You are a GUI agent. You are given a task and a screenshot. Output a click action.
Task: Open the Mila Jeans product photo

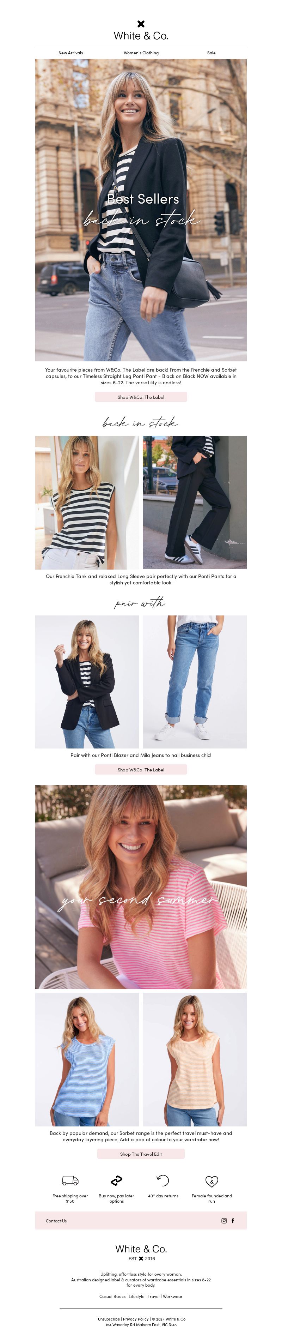195,682
